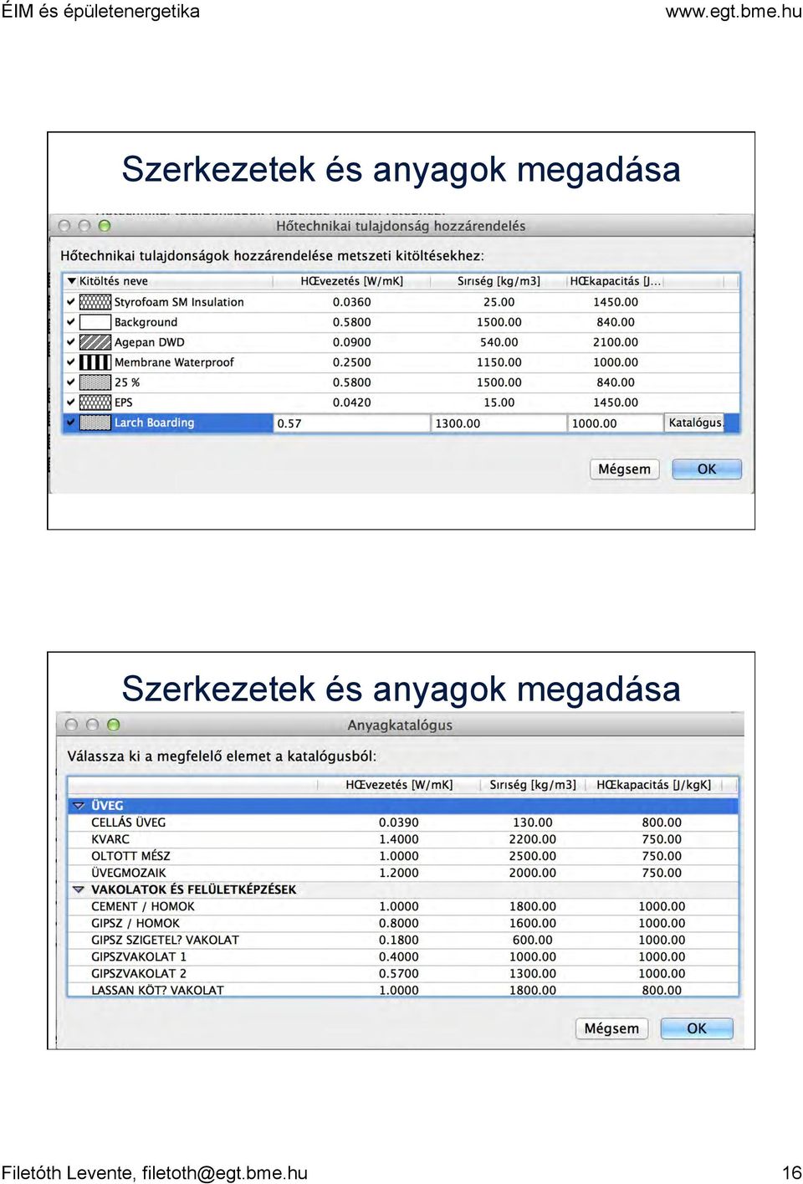The width and height of the screenshot is (803, 1184).
Task: Select the LASSAN KÖT? VAKOLAT row
Action: (402, 990)
